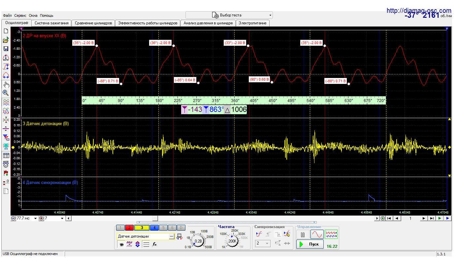Click the frequency knob showing 200K

(233, 241)
